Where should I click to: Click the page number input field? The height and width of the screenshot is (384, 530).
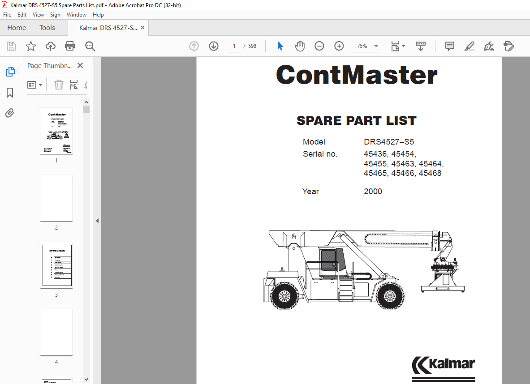click(x=234, y=46)
